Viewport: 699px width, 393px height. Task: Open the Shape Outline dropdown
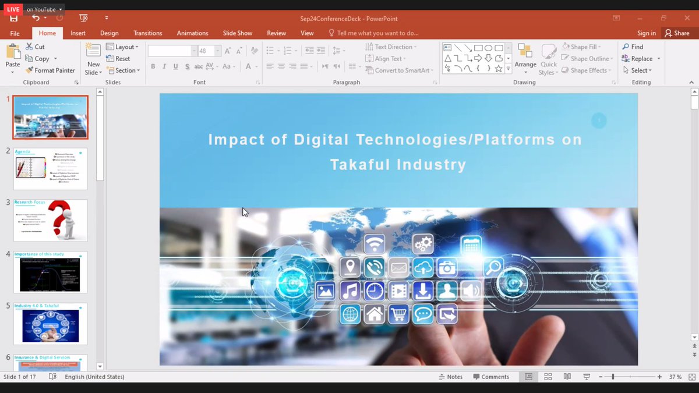[x=587, y=58]
